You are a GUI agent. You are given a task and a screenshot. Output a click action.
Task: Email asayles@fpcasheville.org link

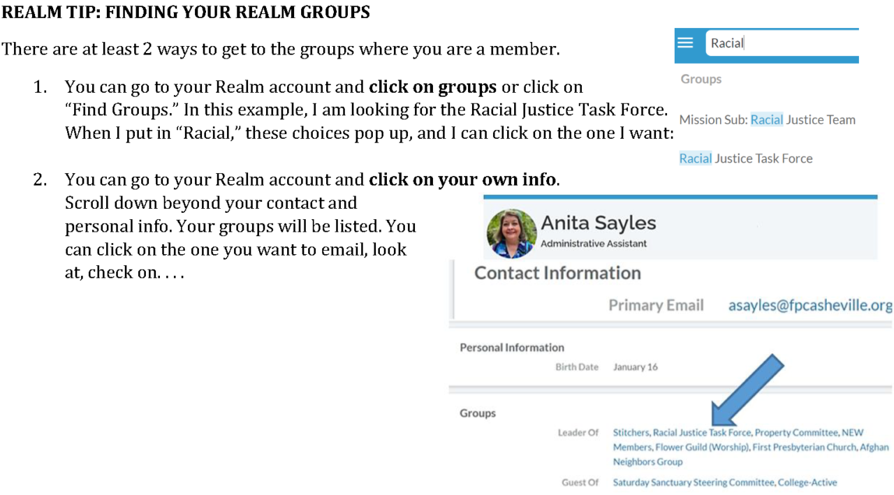point(810,306)
